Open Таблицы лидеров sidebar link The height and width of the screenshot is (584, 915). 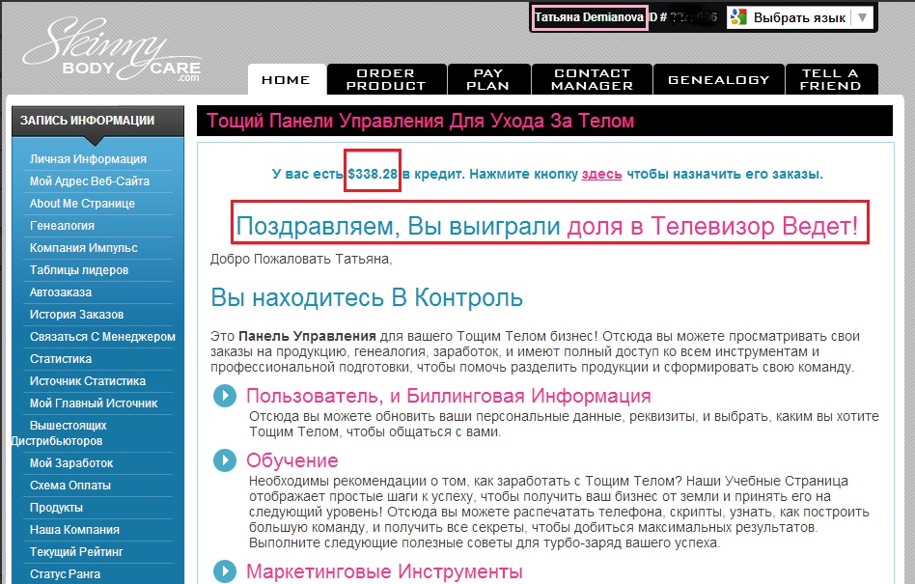79,269
